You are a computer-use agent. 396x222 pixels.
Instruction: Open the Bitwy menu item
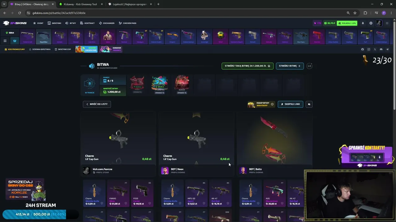[71, 23]
